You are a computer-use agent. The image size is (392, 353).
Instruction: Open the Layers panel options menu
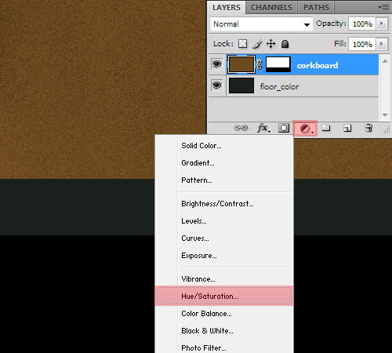pos(383,8)
